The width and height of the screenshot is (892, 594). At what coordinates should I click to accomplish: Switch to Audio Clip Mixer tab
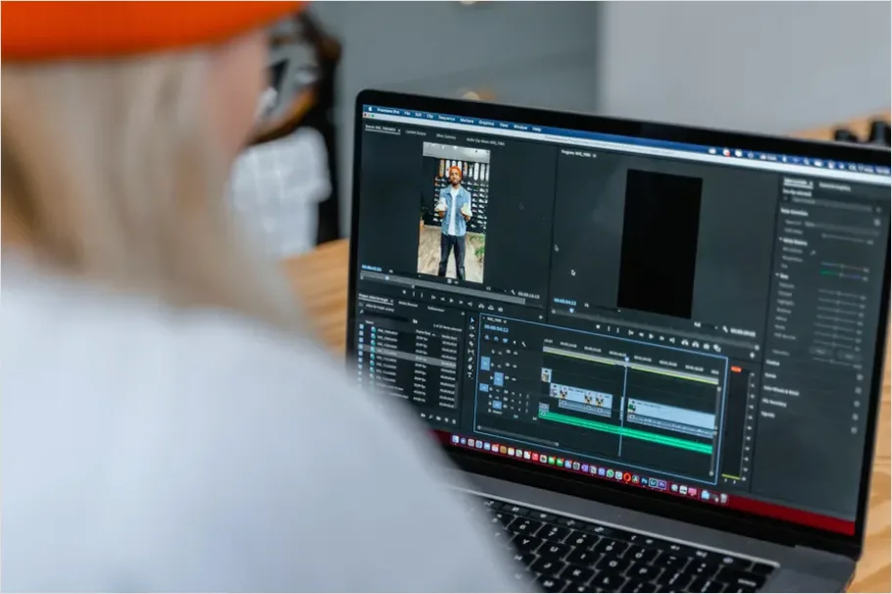485,140
